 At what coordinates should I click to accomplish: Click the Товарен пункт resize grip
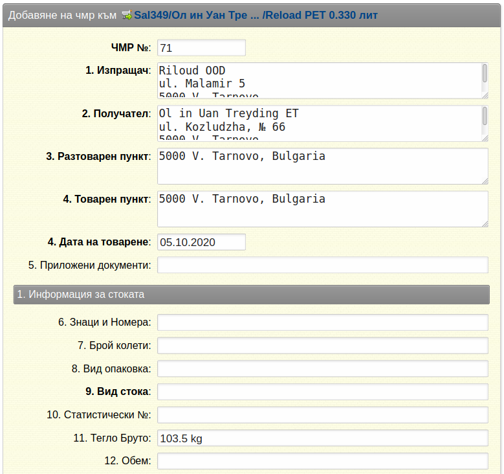pyautogui.click(x=485, y=224)
